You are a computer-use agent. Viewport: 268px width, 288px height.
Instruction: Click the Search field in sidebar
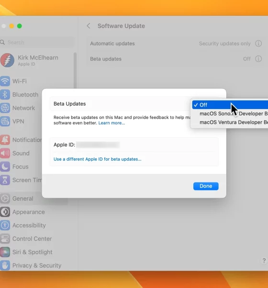pyautogui.click(x=37, y=42)
